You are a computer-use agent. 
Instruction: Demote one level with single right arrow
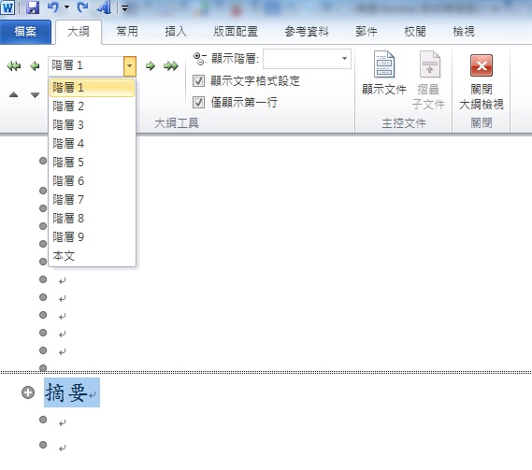(151, 65)
